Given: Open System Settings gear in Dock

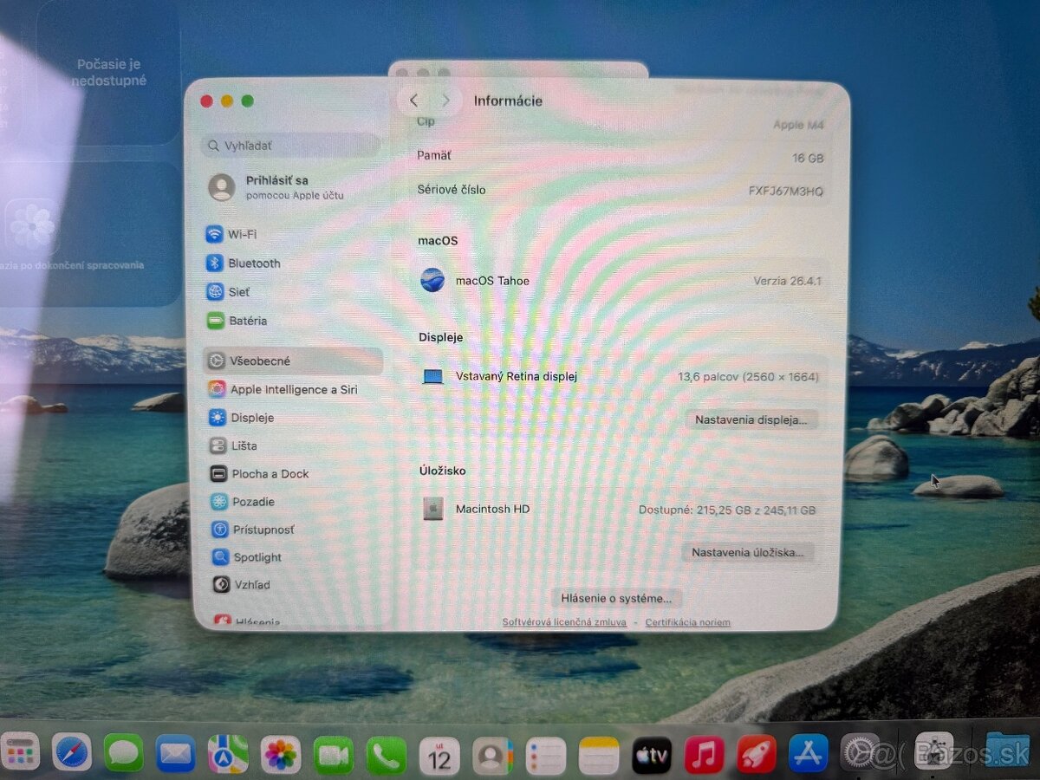Looking at the screenshot, I should (x=860, y=751).
